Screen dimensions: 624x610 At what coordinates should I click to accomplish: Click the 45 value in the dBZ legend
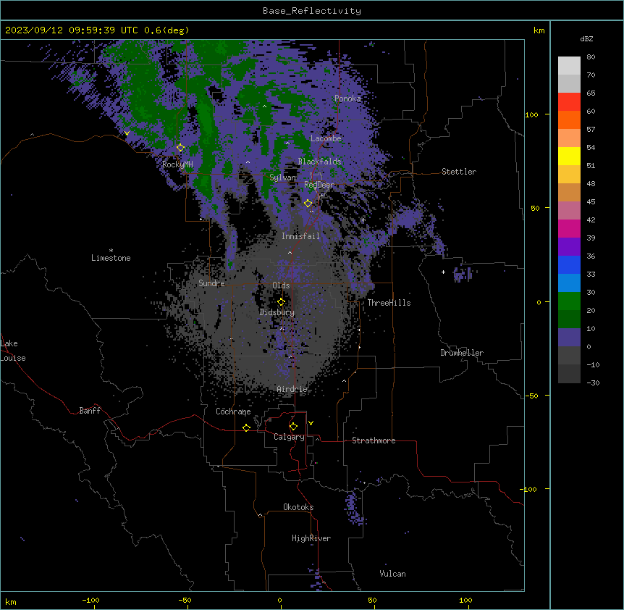tap(591, 202)
